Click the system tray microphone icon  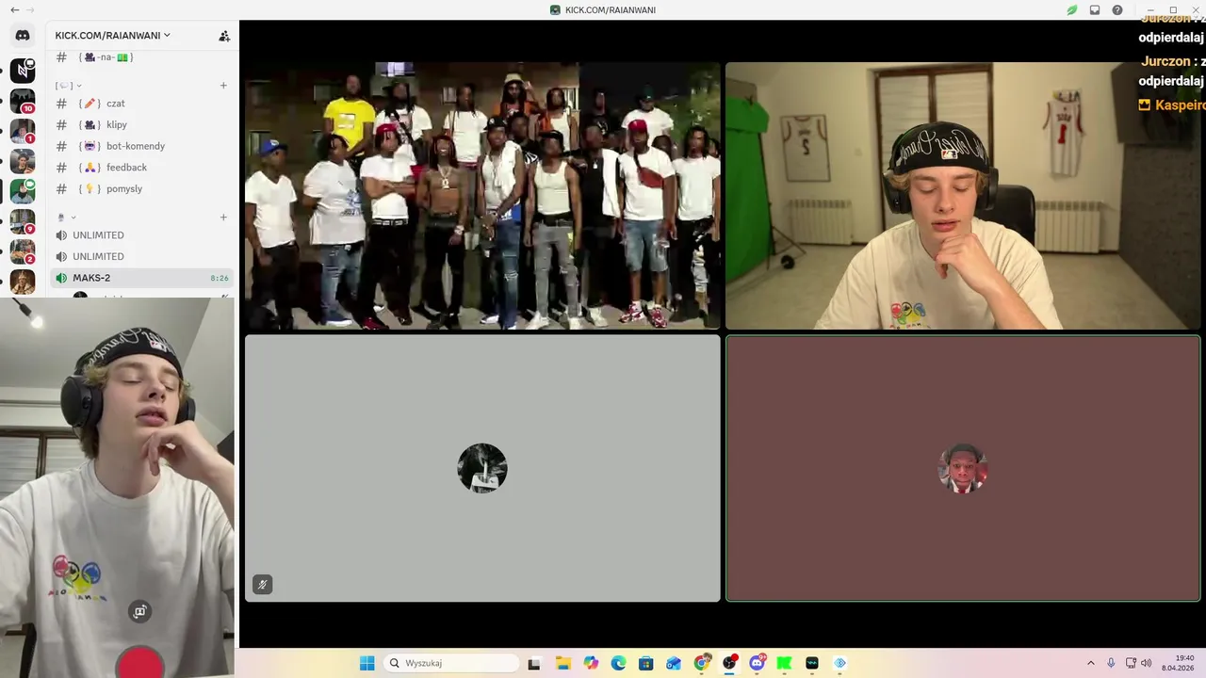pos(1112,663)
